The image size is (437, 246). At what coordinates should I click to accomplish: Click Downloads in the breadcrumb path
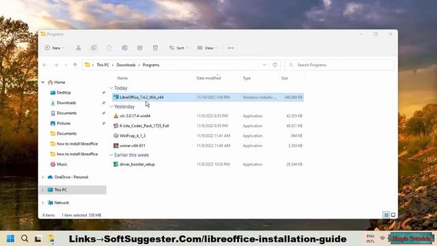pyautogui.click(x=126, y=65)
